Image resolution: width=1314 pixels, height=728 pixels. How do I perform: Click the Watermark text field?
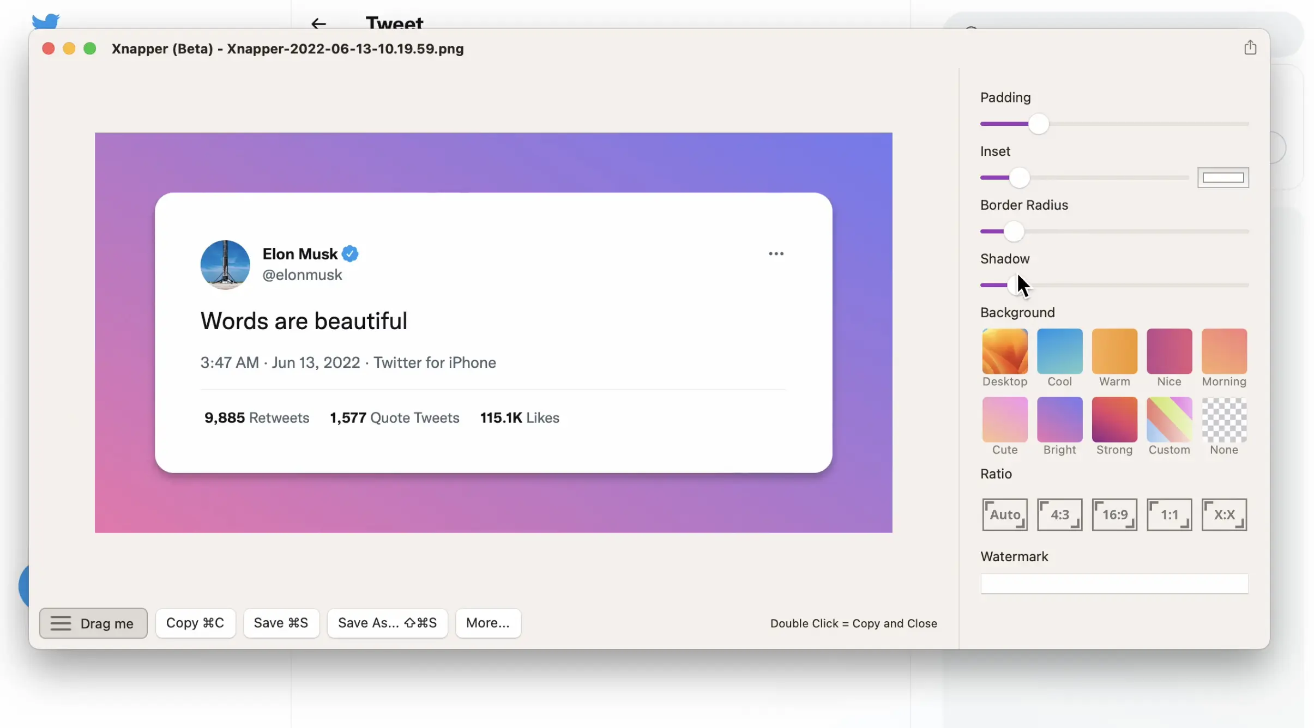pos(1114,584)
